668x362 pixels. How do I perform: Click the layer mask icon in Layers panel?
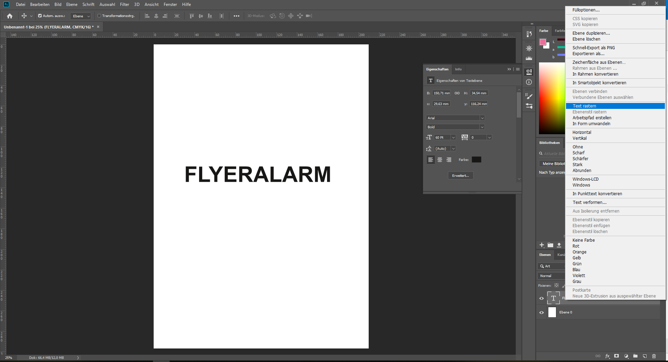616,356
